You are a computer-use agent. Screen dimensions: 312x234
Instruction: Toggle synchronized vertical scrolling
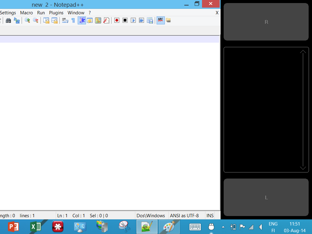[x=46, y=20]
